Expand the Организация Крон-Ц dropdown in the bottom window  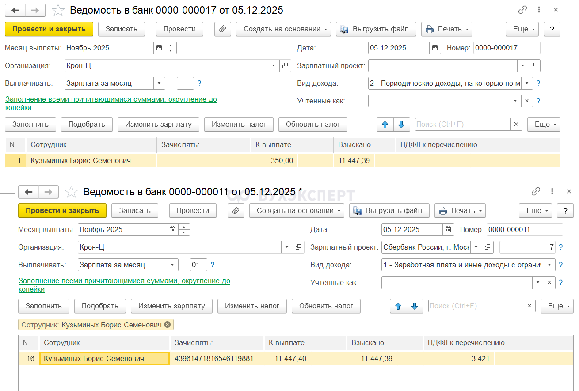[x=287, y=247]
